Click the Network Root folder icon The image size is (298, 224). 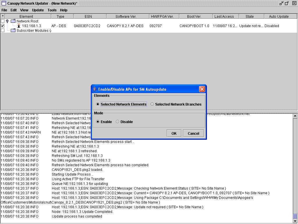click(x=13, y=21)
